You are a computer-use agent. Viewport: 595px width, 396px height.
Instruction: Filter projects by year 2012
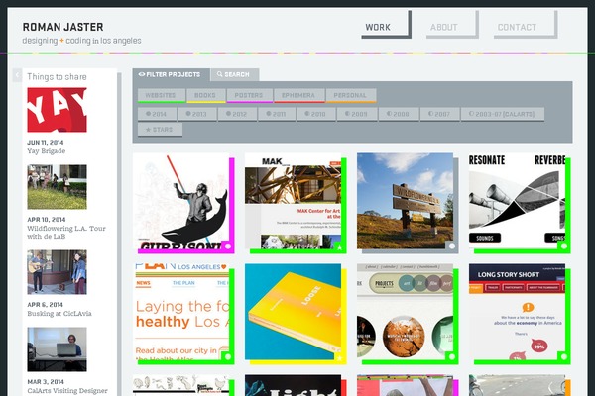237,114
